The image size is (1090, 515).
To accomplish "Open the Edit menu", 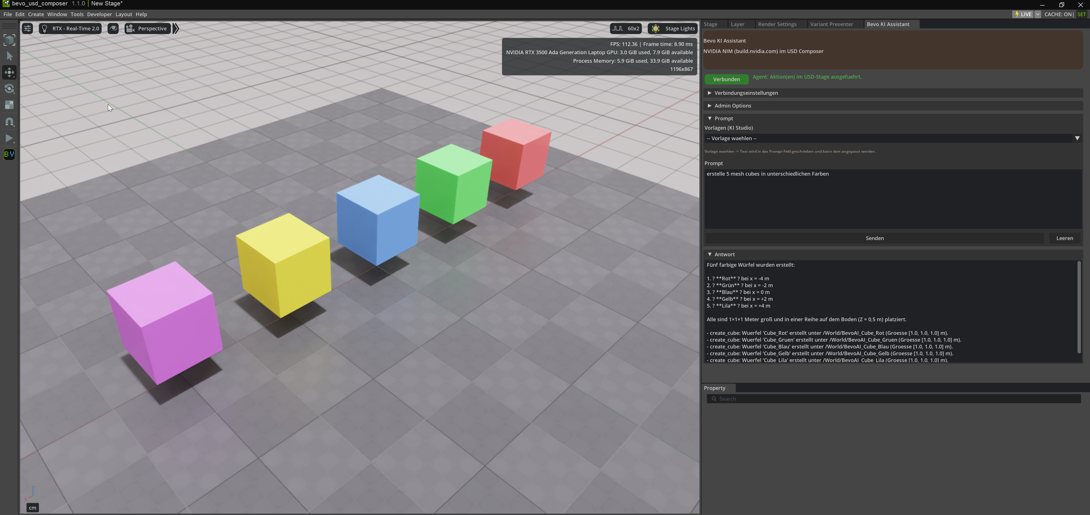I will coord(20,14).
